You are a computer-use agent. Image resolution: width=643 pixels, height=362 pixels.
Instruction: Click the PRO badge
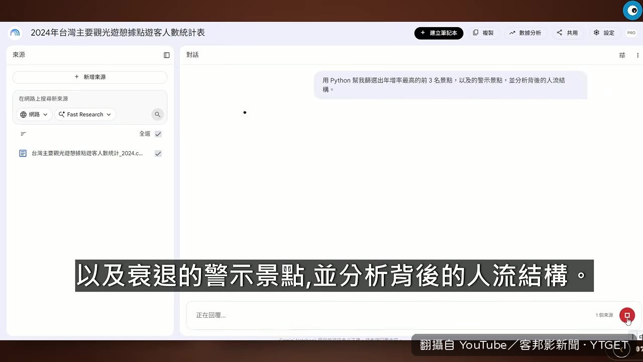(x=631, y=33)
